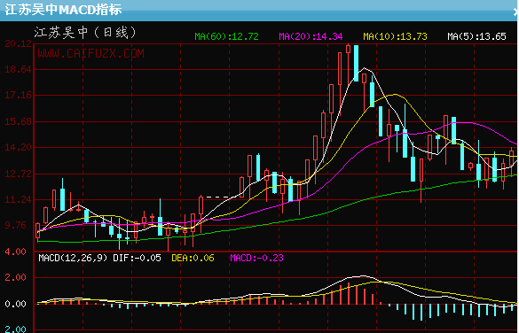Click the DEA:0.06 yellow value
Viewport: 519px width, 333px height.
193,258
